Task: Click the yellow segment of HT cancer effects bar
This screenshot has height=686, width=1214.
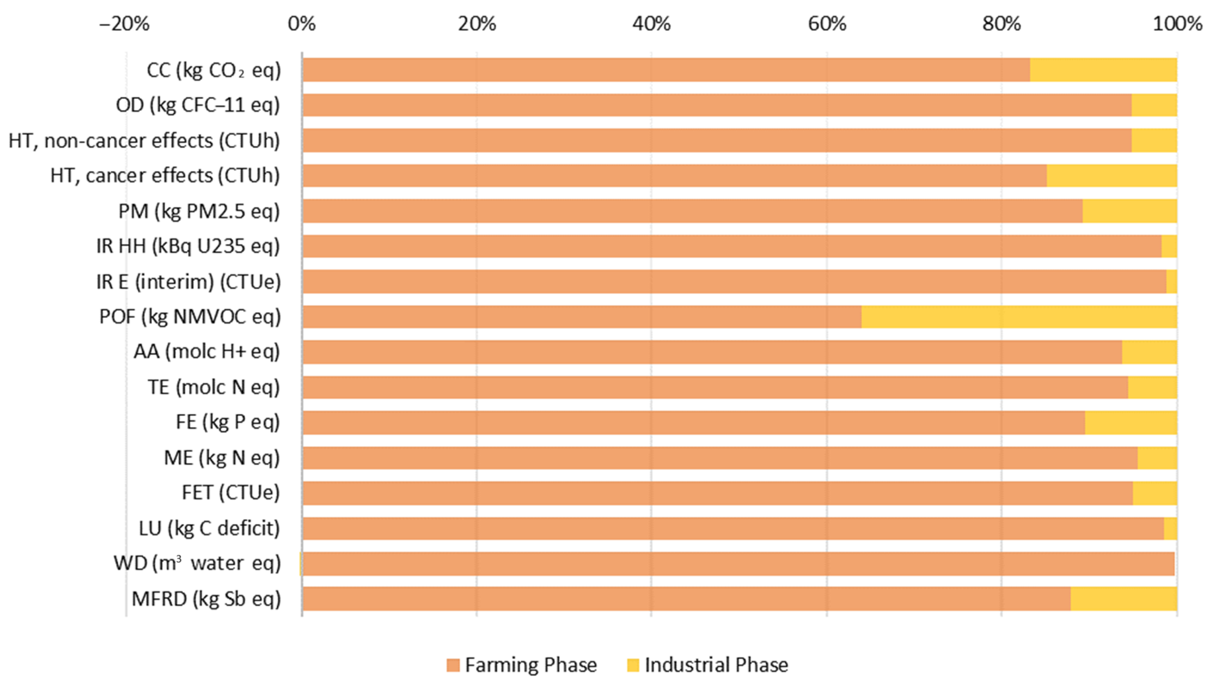Action: (x=1112, y=176)
